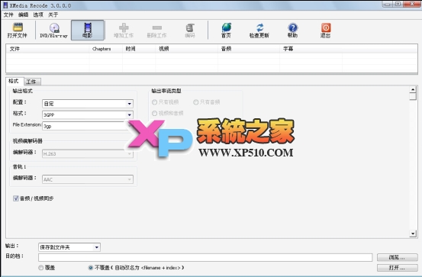Expand the AAC audio codec dropdown

129,179
